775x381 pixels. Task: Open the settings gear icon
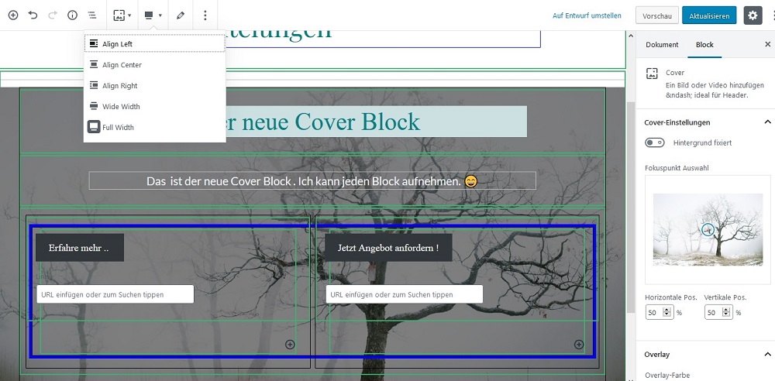coord(753,15)
